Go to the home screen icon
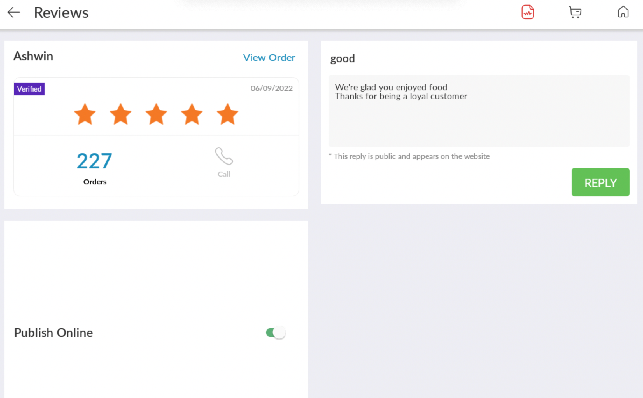Screen dimensions: 643x398 pos(623,12)
